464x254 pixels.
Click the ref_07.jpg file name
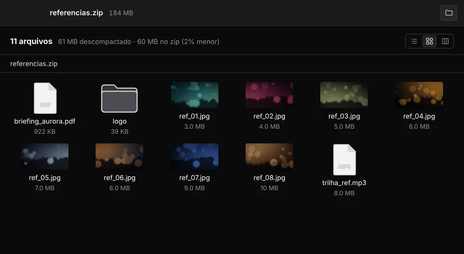[194, 178]
